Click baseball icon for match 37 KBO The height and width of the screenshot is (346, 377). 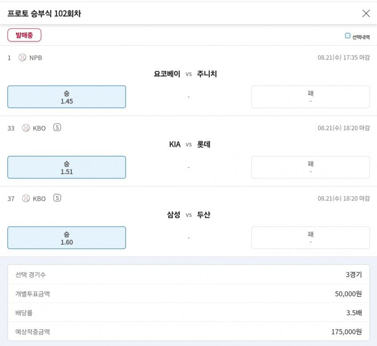click(x=26, y=199)
